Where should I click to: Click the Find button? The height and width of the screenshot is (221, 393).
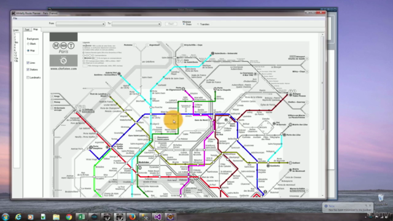171,24
